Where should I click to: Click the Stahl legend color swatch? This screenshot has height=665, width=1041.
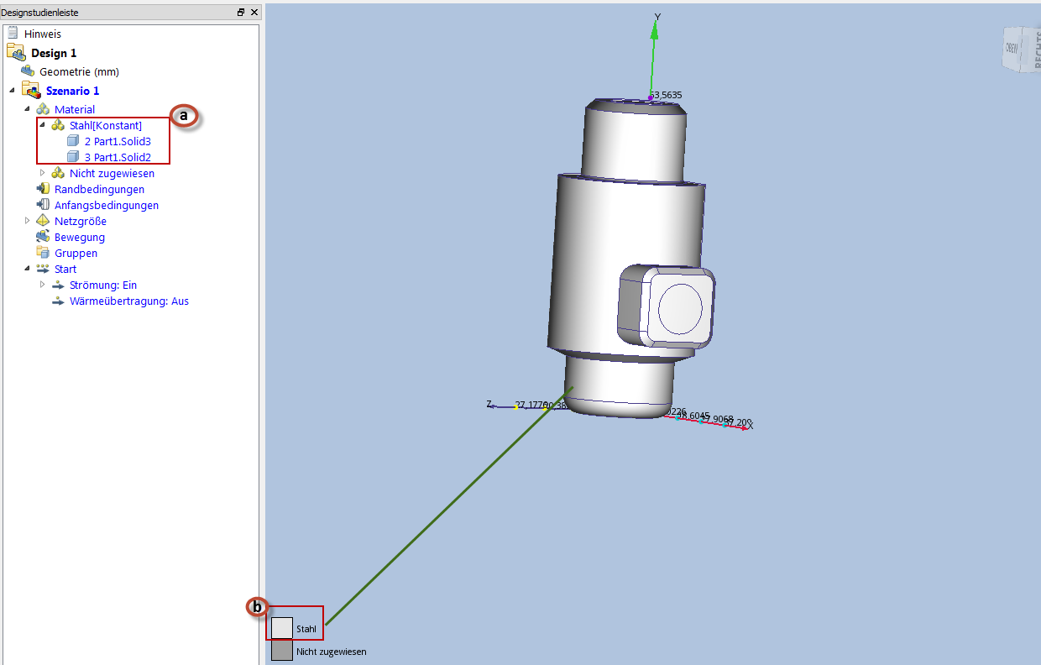(x=282, y=628)
